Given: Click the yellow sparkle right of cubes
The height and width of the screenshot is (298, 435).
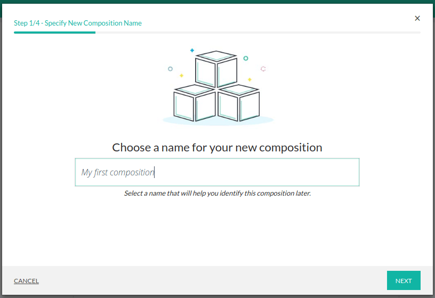Looking at the screenshot, I should (249, 79).
